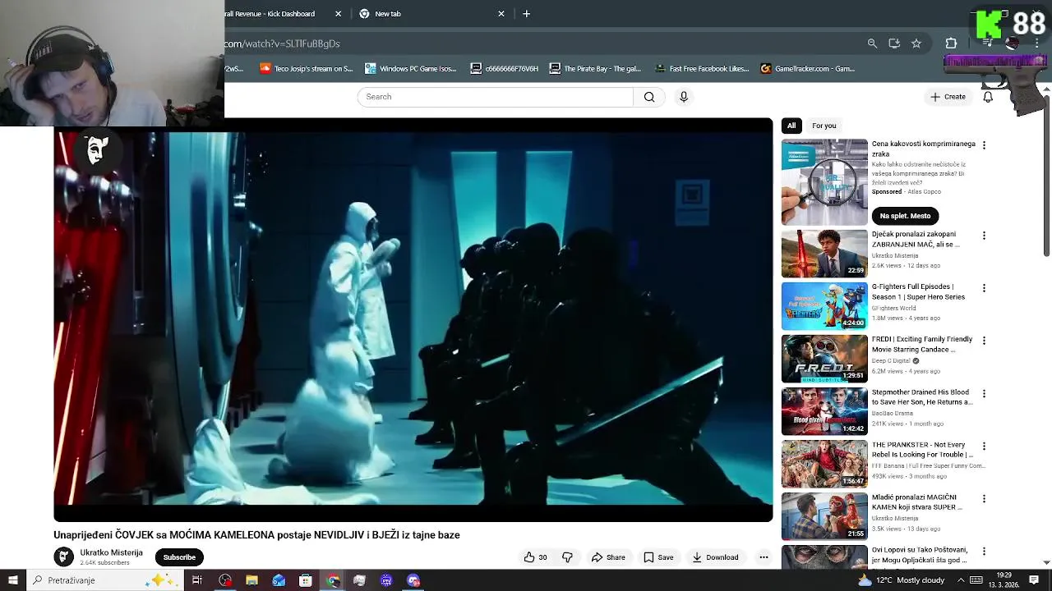Open The Pirate Bay bookmark

tap(594, 69)
